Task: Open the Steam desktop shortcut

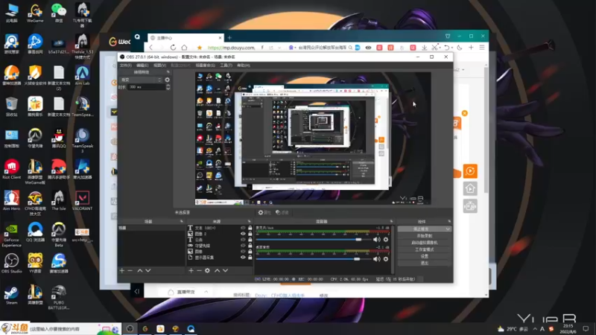Action: tap(11, 295)
